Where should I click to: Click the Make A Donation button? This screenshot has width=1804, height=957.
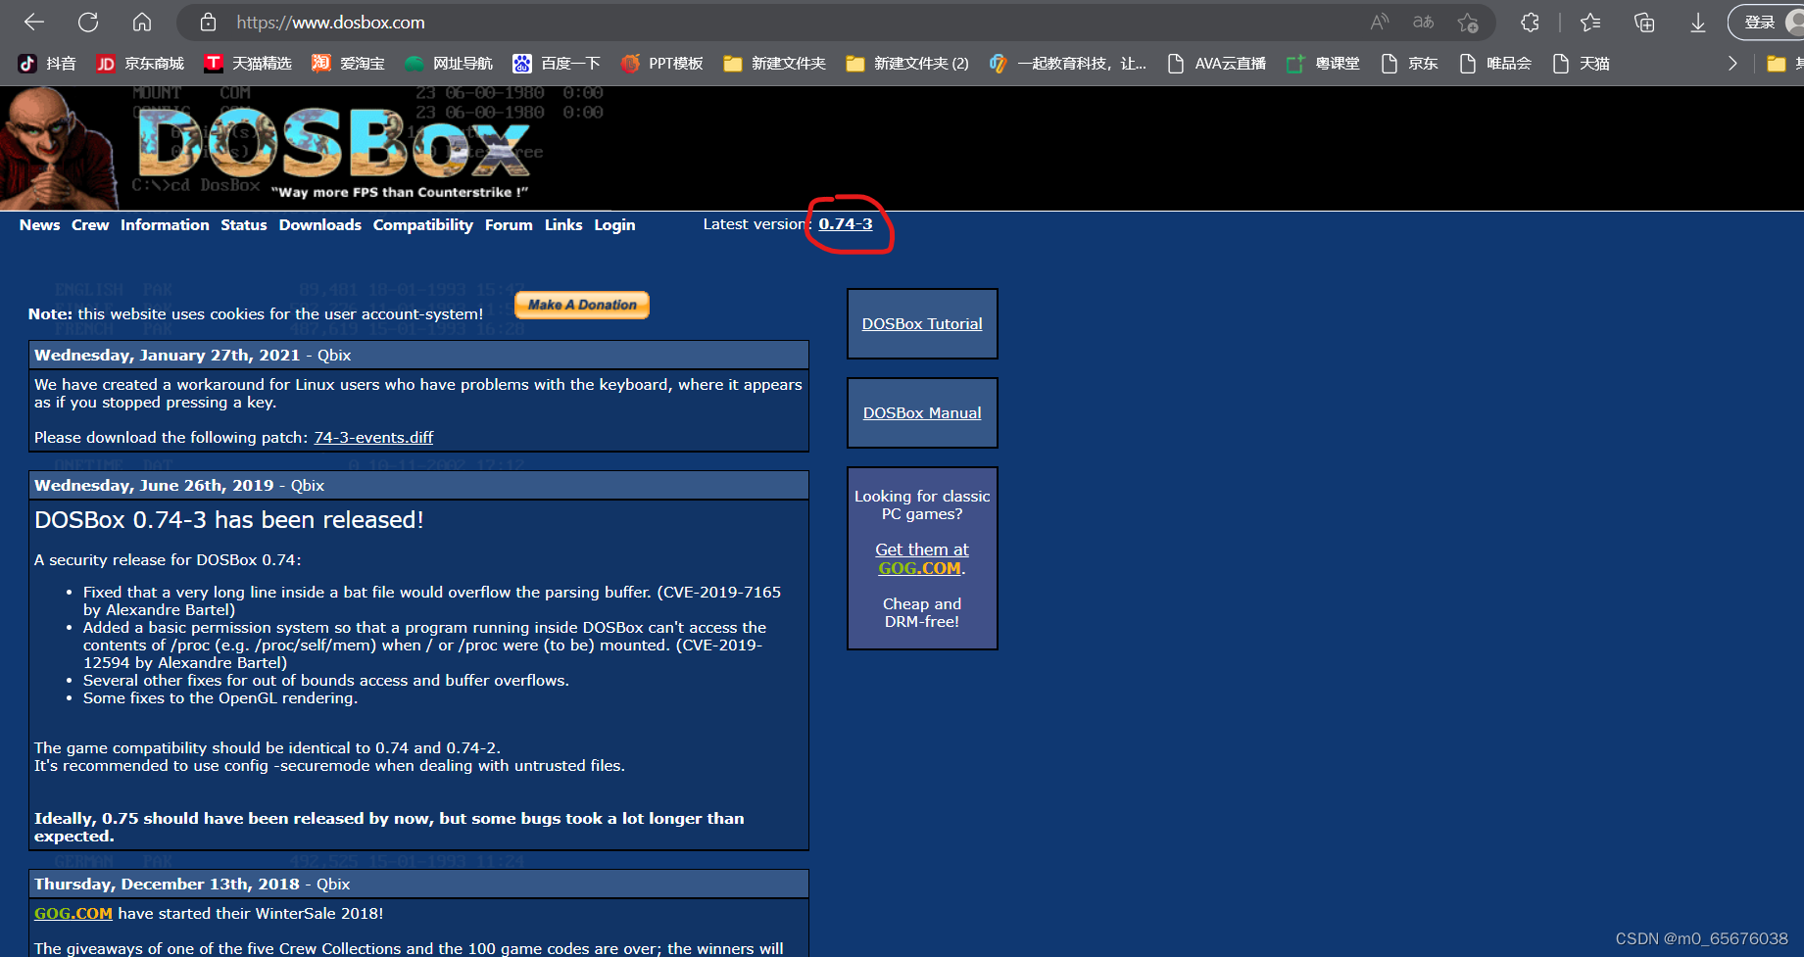pos(582,305)
